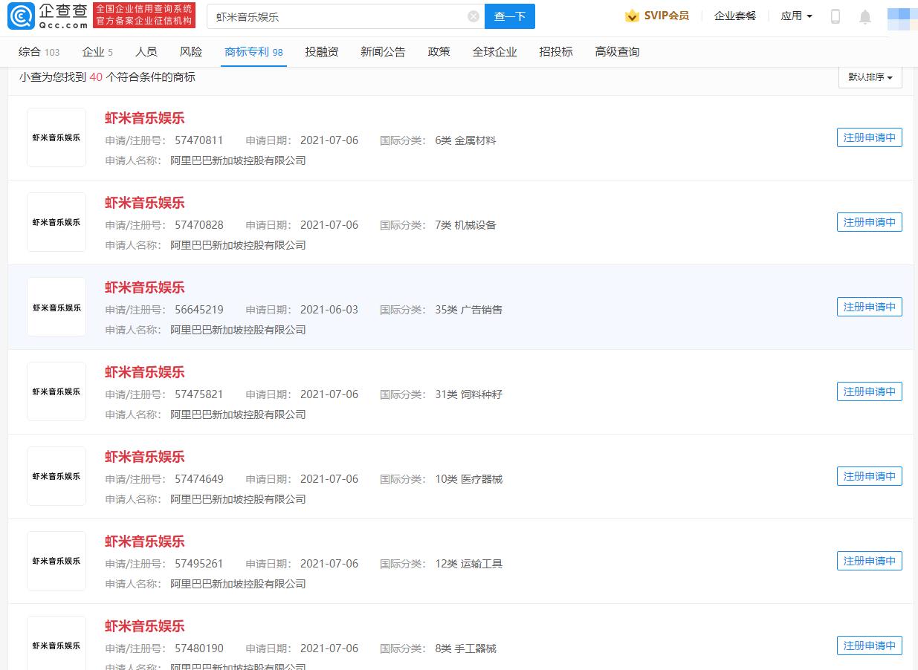
Task: Switch to the 企业 tab
Action: tap(92, 52)
